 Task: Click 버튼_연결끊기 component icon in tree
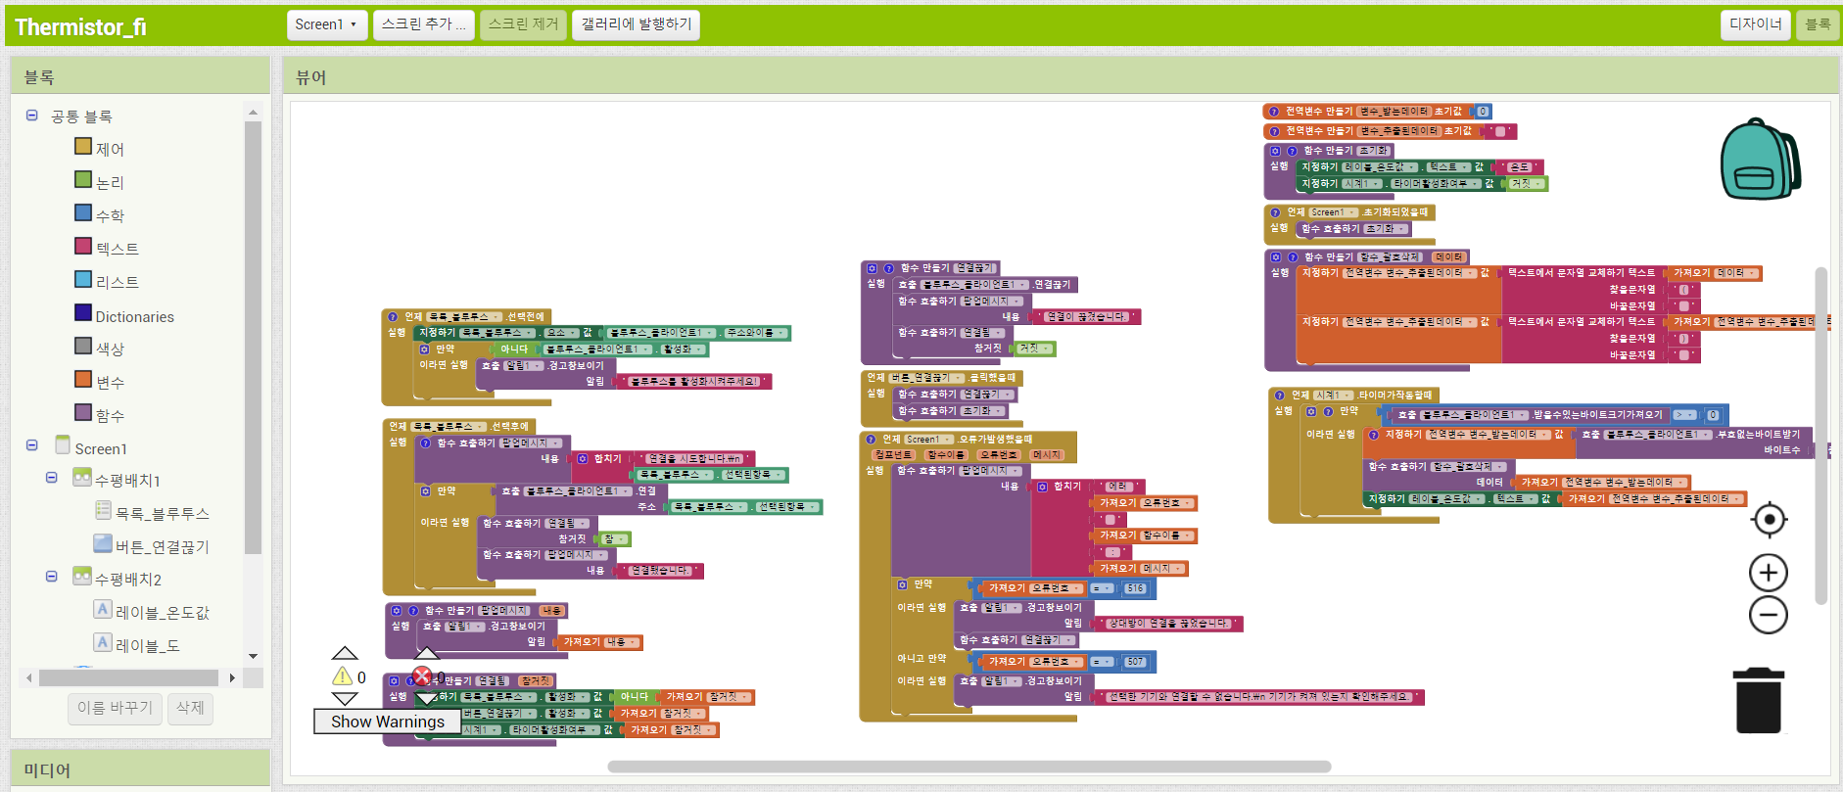[103, 544]
